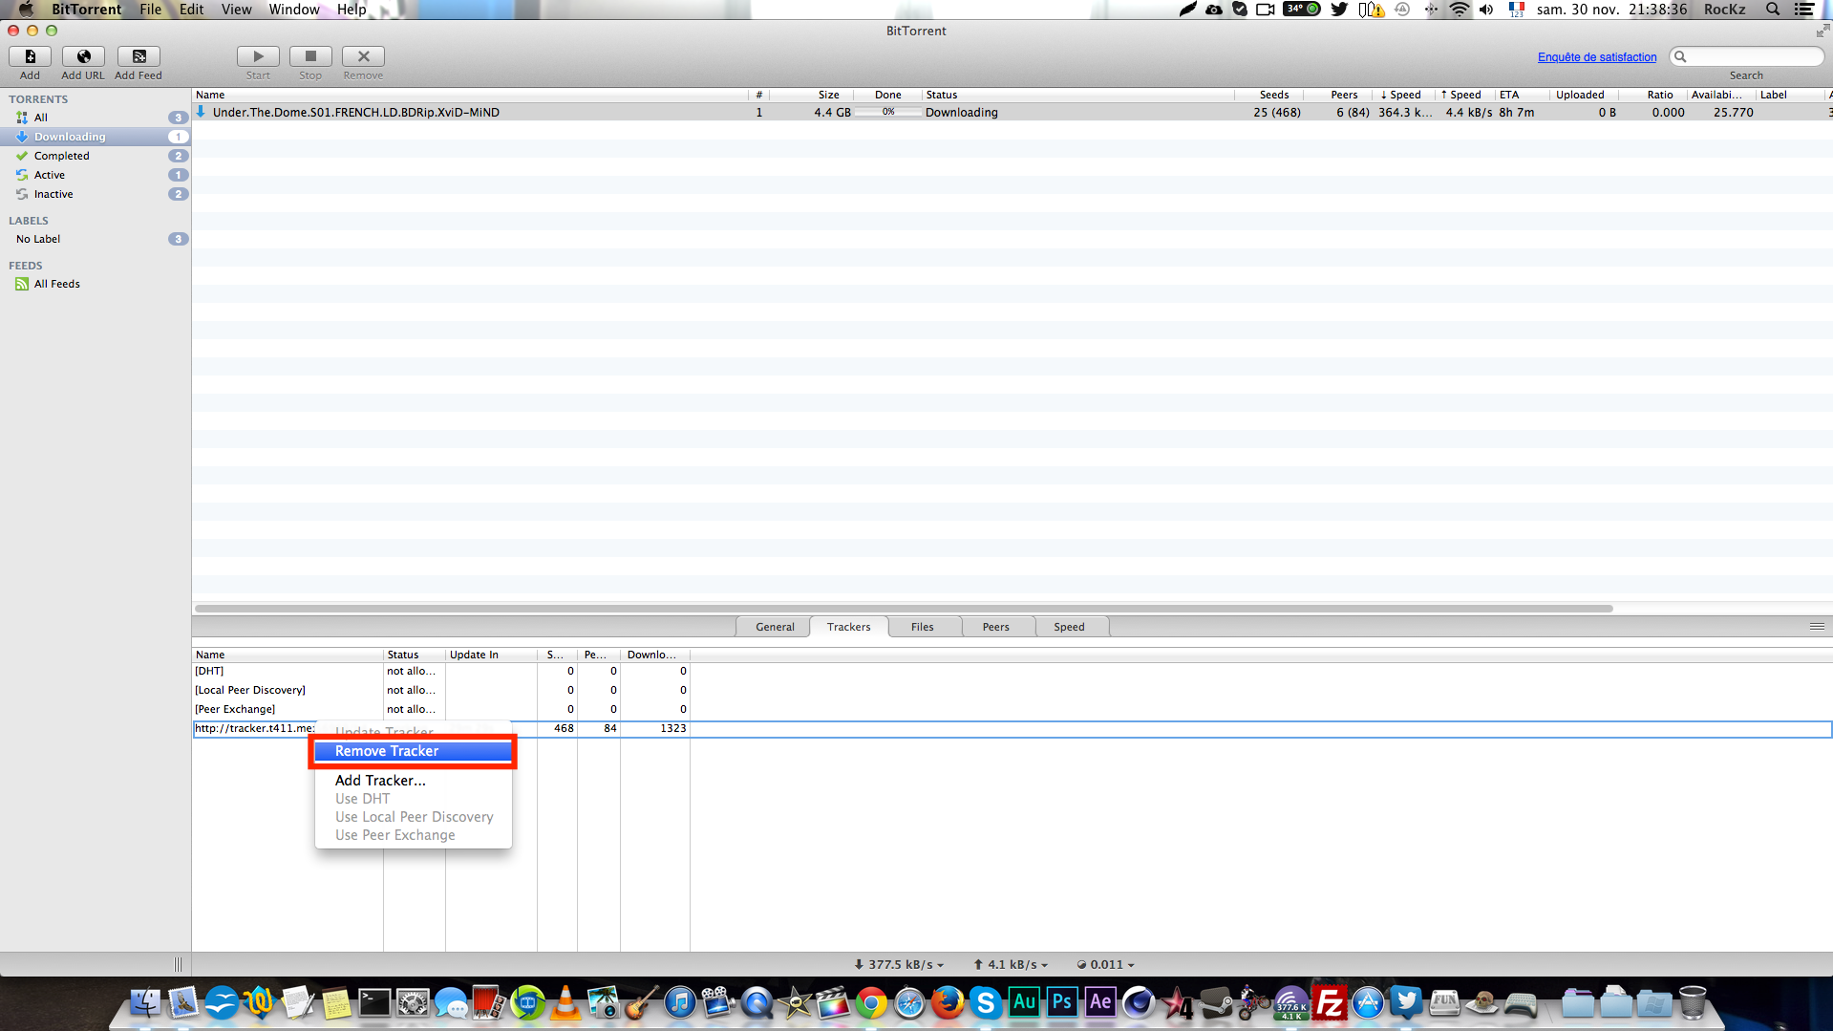Click the Add torrent toolbar icon
Viewport: 1833px width, 1031px height.
coord(30,56)
